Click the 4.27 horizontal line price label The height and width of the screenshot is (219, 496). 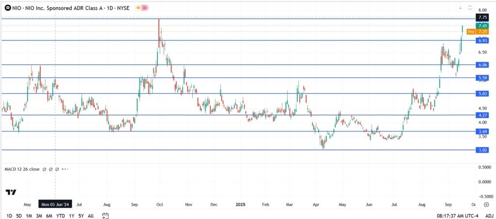point(482,115)
